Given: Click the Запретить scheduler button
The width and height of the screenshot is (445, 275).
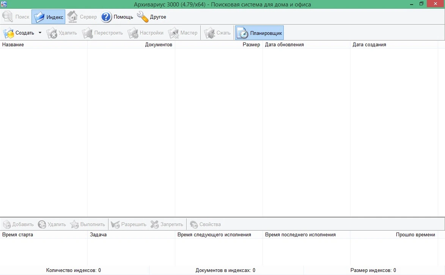Looking at the screenshot, I should (167, 224).
